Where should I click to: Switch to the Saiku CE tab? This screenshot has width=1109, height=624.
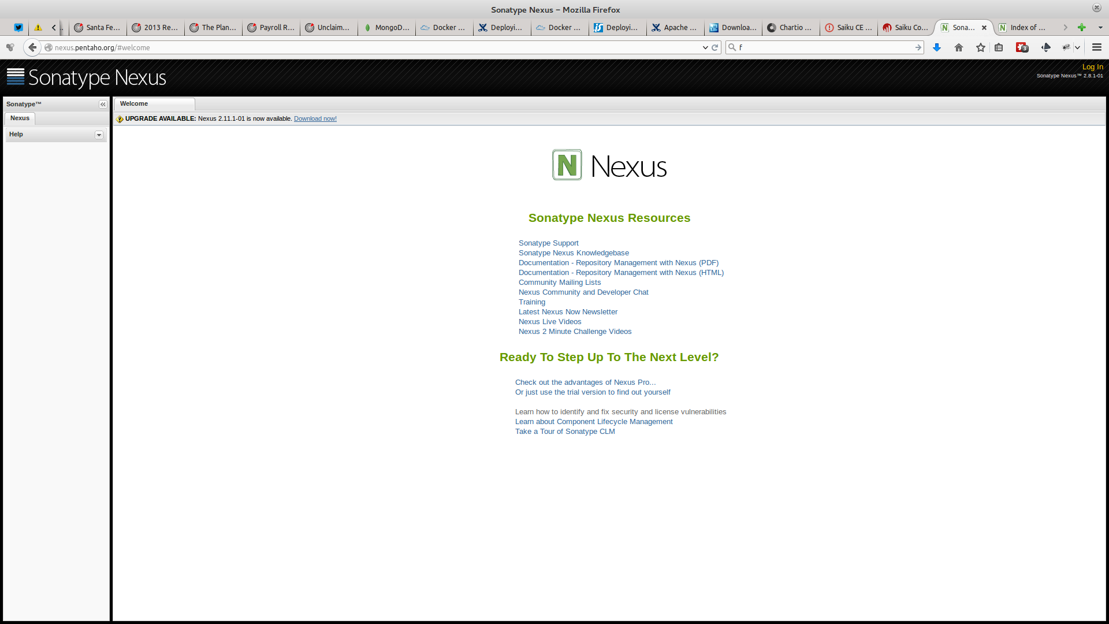click(x=849, y=27)
